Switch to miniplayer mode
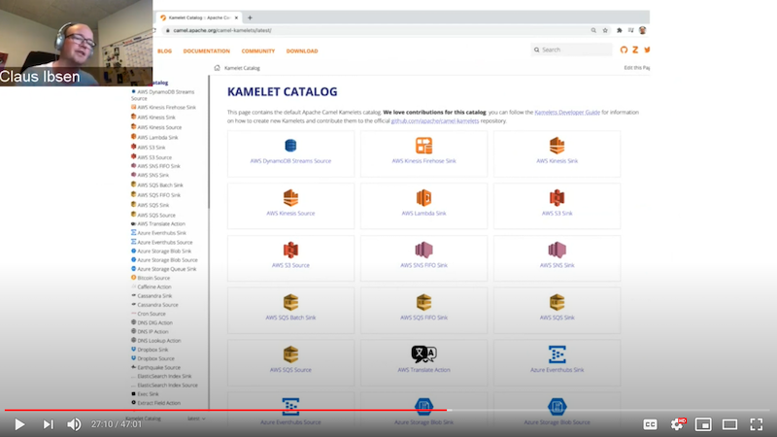 [x=704, y=423]
